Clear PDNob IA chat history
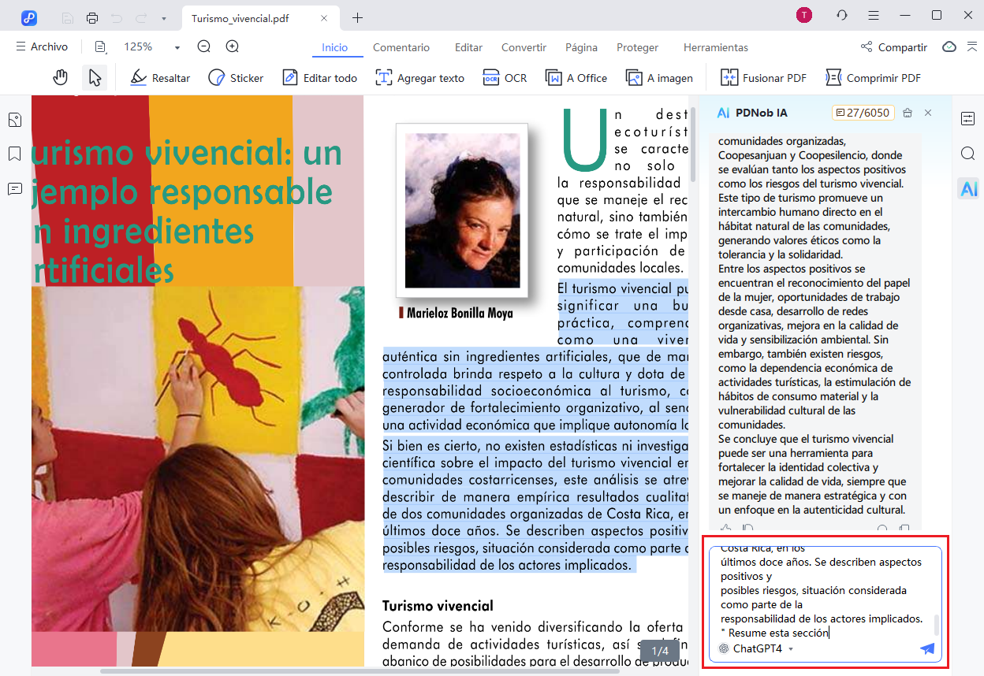This screenshot has width=984, height=676. point(908,113)
